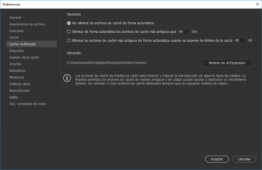
Task: Enable cache deletion when exceeding 95 GB limit
Action: [x=69, y=40]
